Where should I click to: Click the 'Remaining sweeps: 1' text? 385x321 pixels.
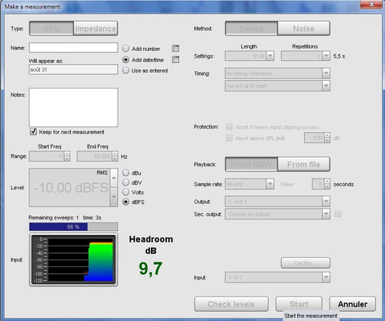[54, 218]
